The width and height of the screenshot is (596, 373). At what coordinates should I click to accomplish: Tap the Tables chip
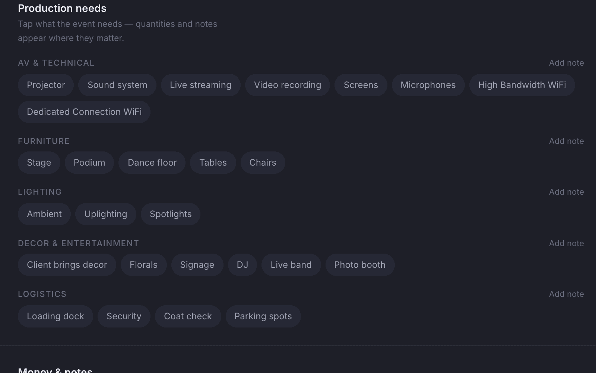[x=213, y=163]
